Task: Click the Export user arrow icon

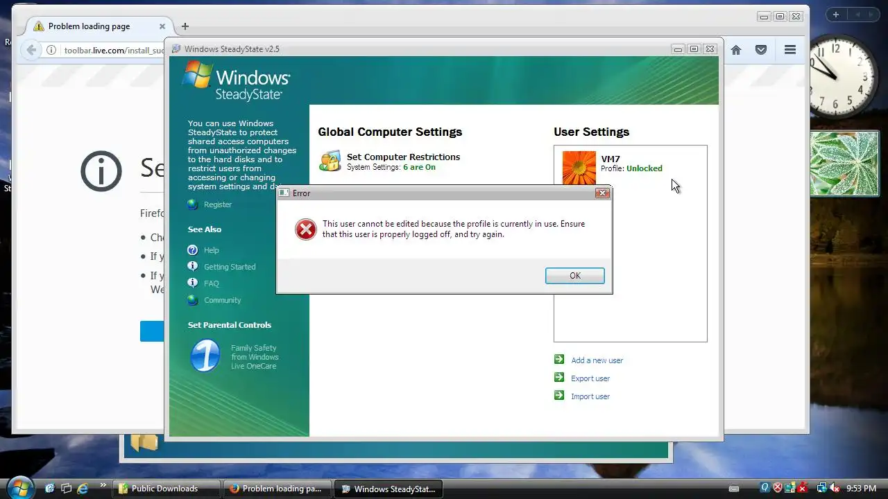Action: pyautogui.click(x=559, y=377)
